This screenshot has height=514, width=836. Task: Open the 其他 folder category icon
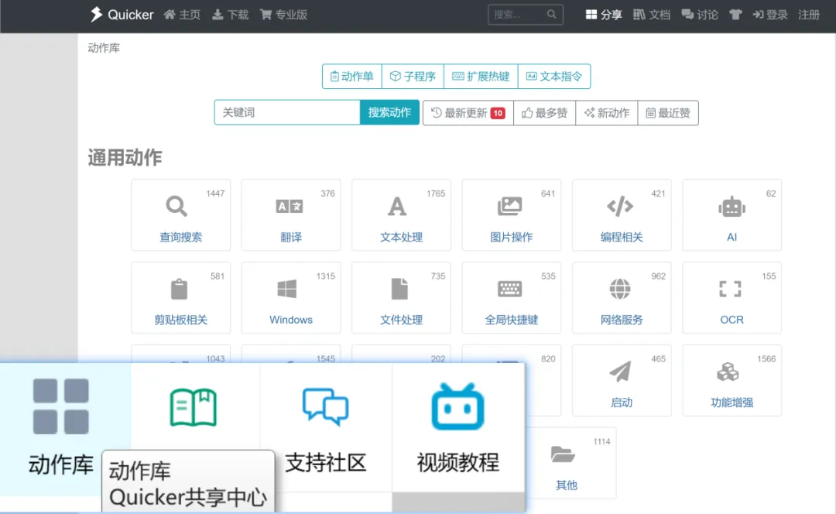coord(563,454)
